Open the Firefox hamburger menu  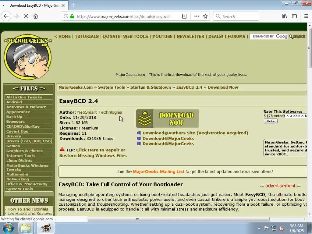click(x=306, y=16)
